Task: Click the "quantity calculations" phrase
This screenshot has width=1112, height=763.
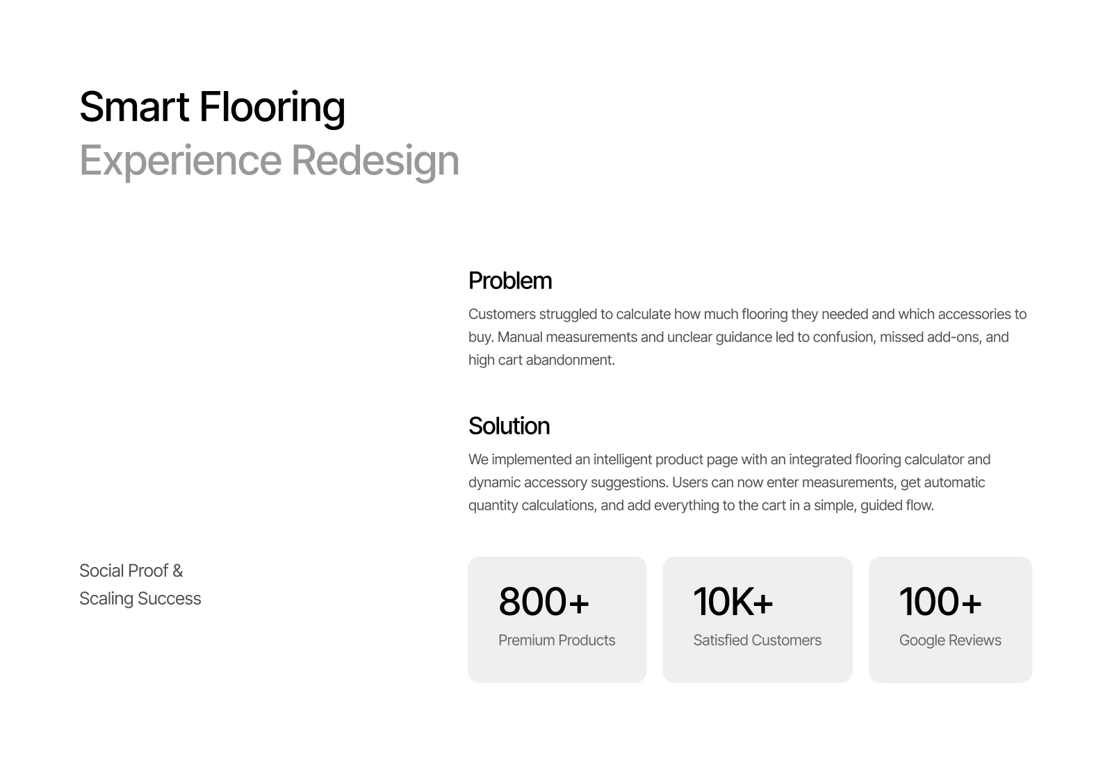Action: click(531, 505)
